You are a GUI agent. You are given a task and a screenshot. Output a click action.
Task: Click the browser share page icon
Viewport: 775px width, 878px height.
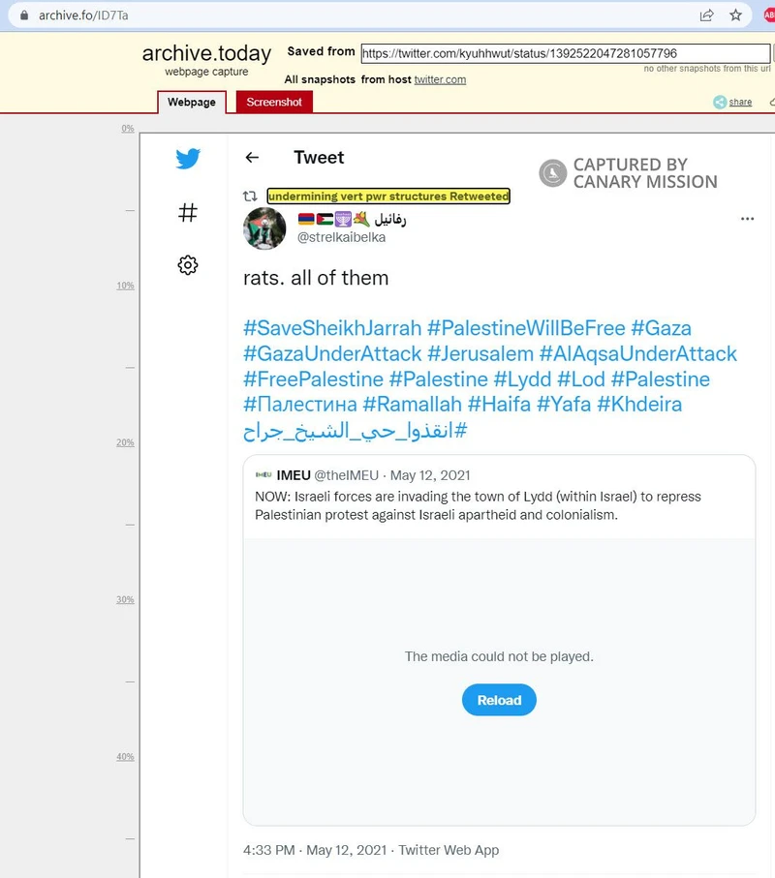[x=707, y=15]
